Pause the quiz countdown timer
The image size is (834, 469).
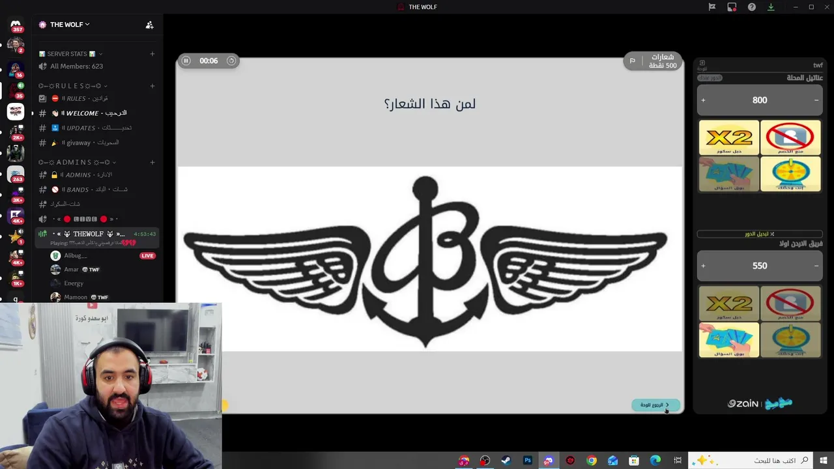click(186, 61)
